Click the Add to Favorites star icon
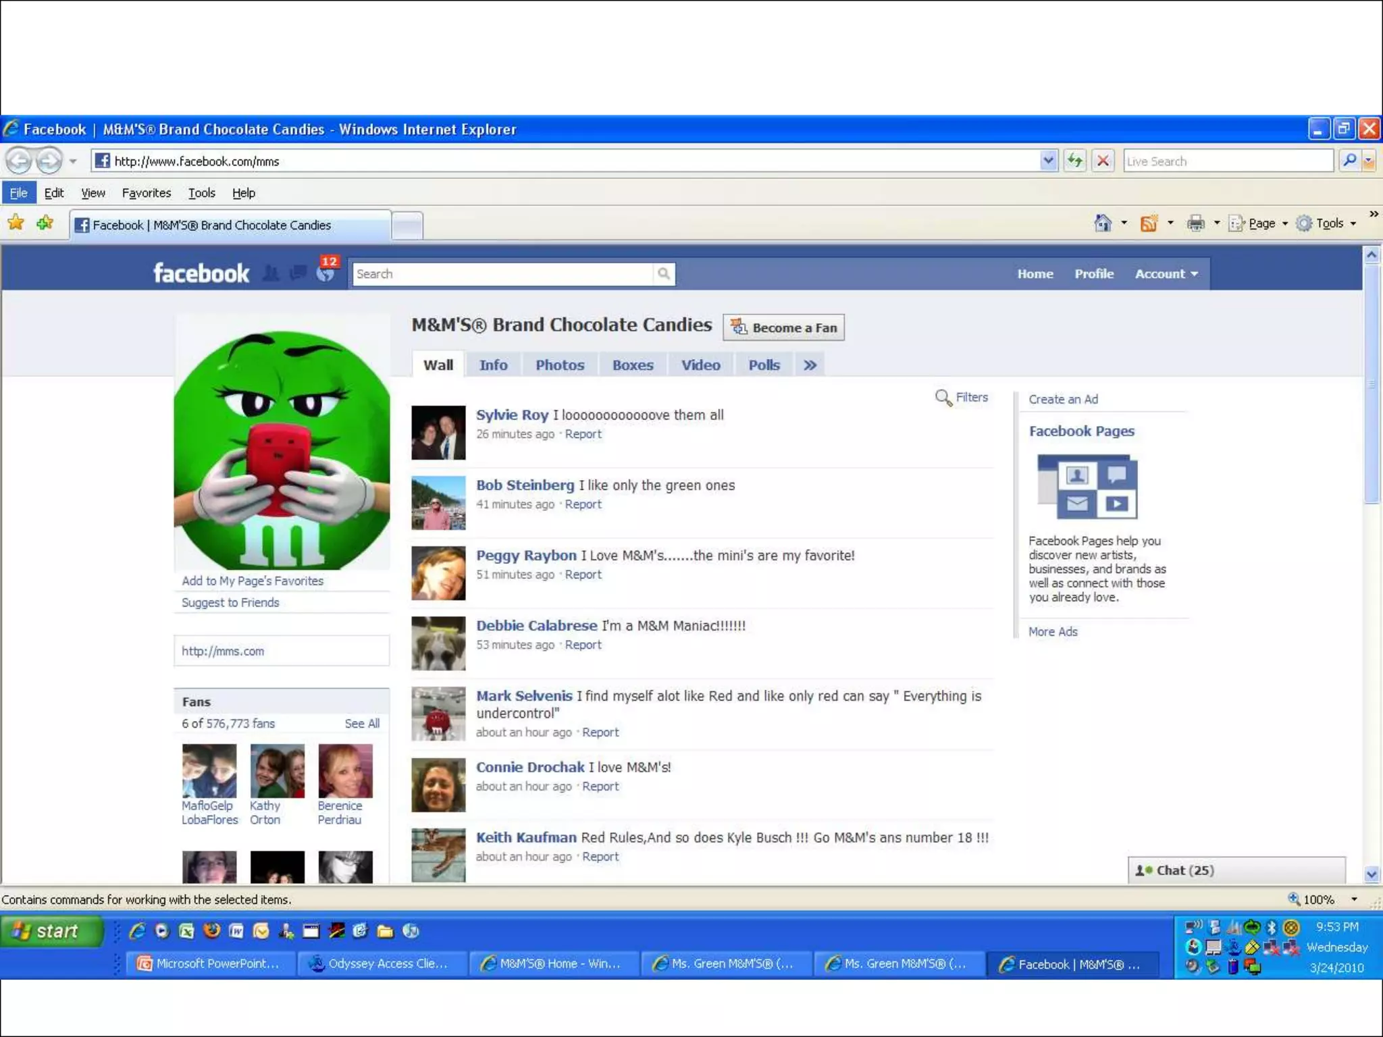The height and width of the screenshot is (1037, 1383). click(x=45, y=223)
